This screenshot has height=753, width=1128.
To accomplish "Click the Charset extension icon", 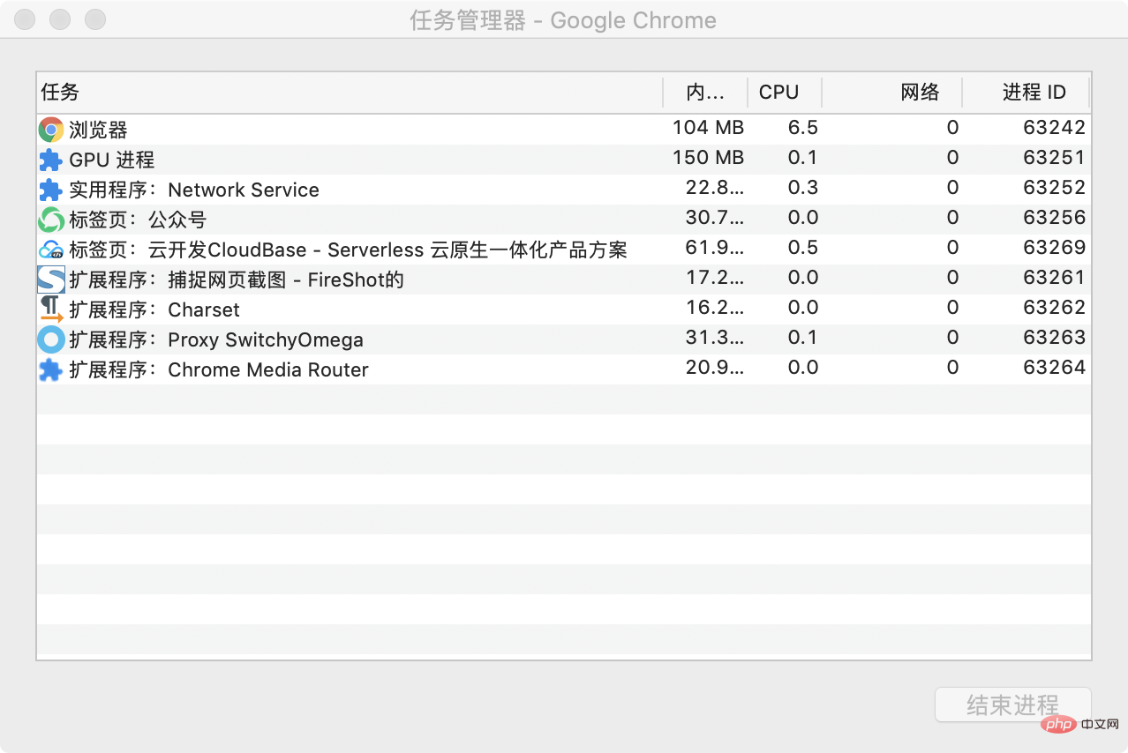I will (x=51, y=309).
